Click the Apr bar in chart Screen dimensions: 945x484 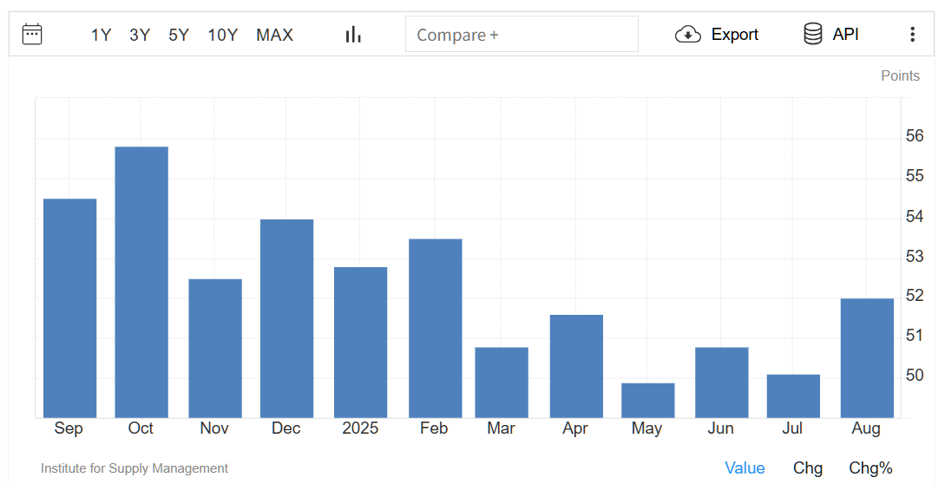[x=576, y=366]
